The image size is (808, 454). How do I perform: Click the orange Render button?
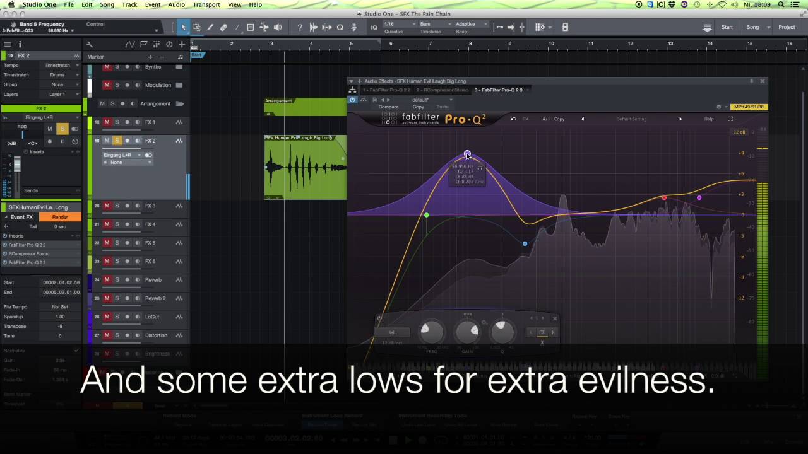coord(60,217)
